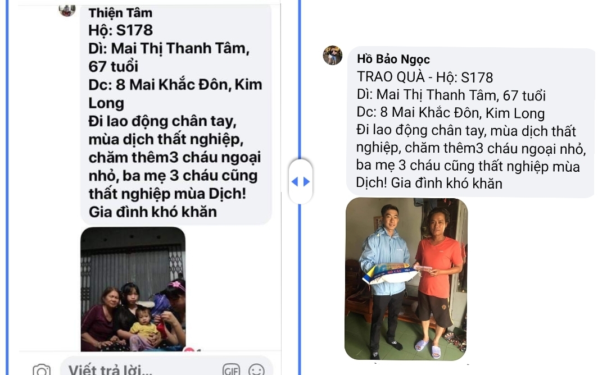
Task: Open the GIF picker icon
Action: pyautogui.click(x=231, y=369)
